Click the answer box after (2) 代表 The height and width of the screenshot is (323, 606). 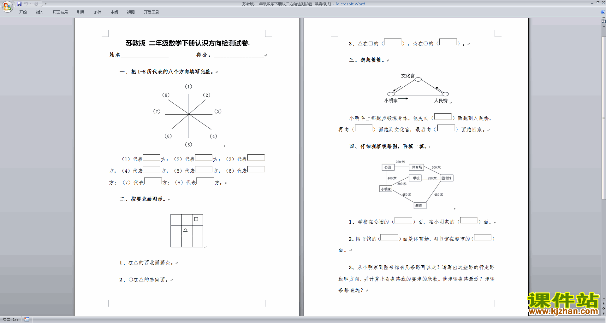[x=204, y=158]
